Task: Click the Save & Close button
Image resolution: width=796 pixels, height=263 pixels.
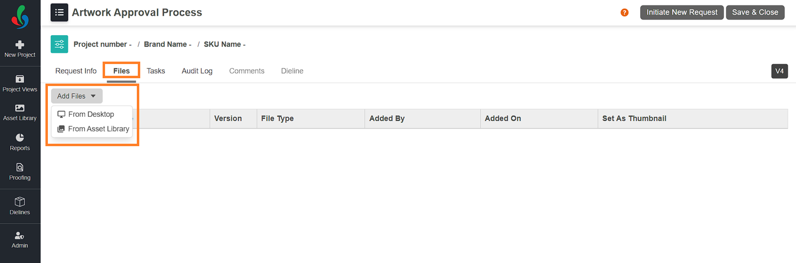Action: (755, 12)
